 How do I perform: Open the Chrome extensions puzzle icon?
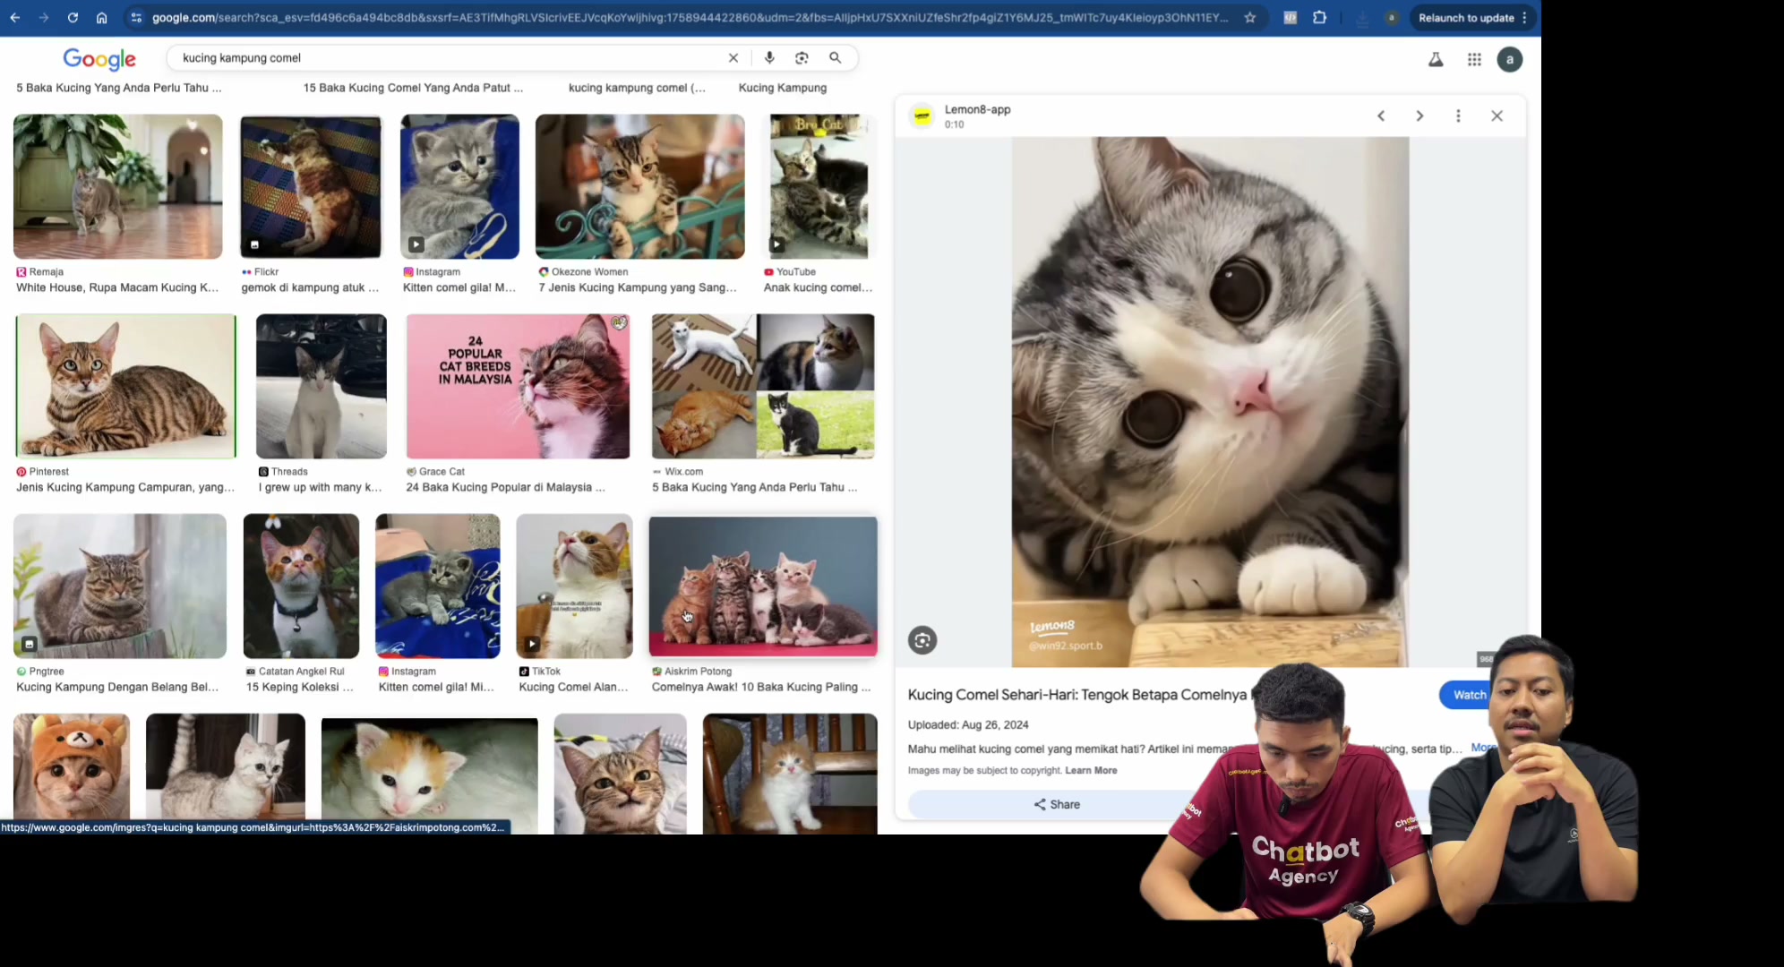coord(1319,18)
